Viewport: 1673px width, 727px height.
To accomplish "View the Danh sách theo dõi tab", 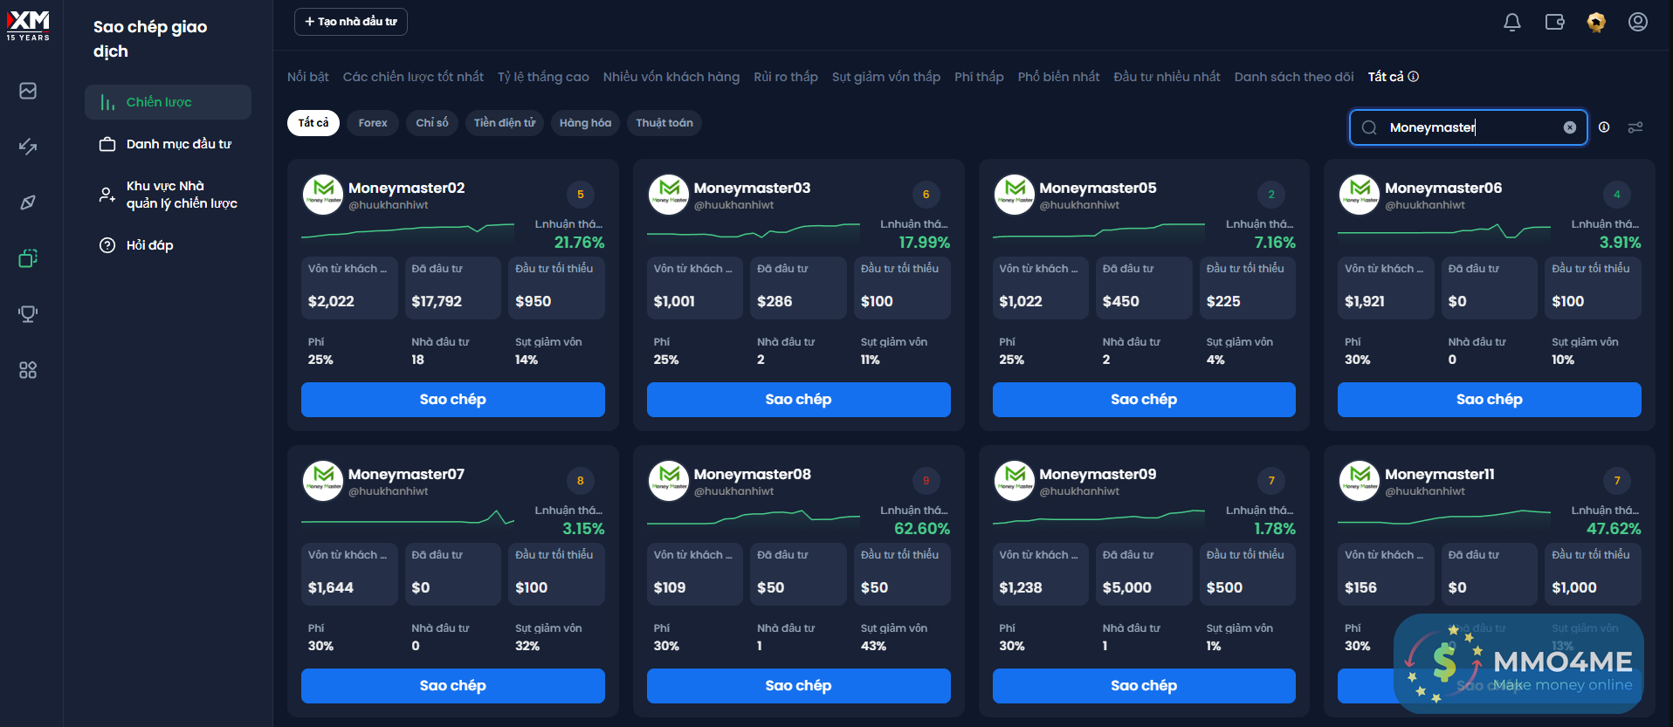I will coord(1294,77).
